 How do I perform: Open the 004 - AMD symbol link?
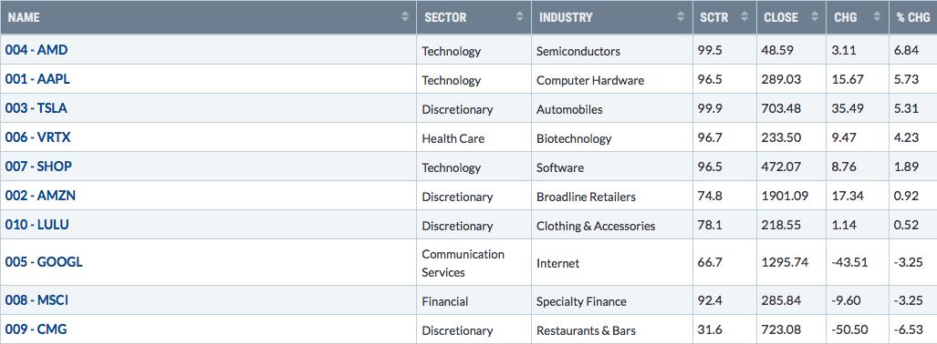coord(36,50)
